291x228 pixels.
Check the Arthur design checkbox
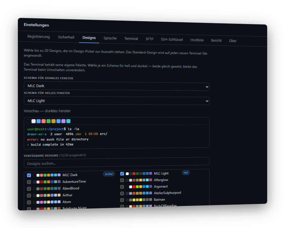click(x=29, y=195)
